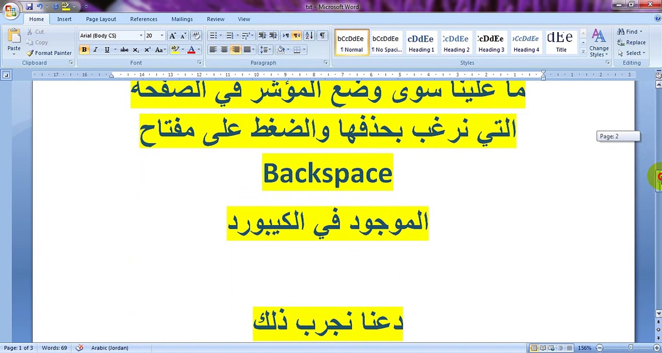Click the Arabic (Jordan) language indicator
This screenshot has width=662, height=353.
point(109,348)
